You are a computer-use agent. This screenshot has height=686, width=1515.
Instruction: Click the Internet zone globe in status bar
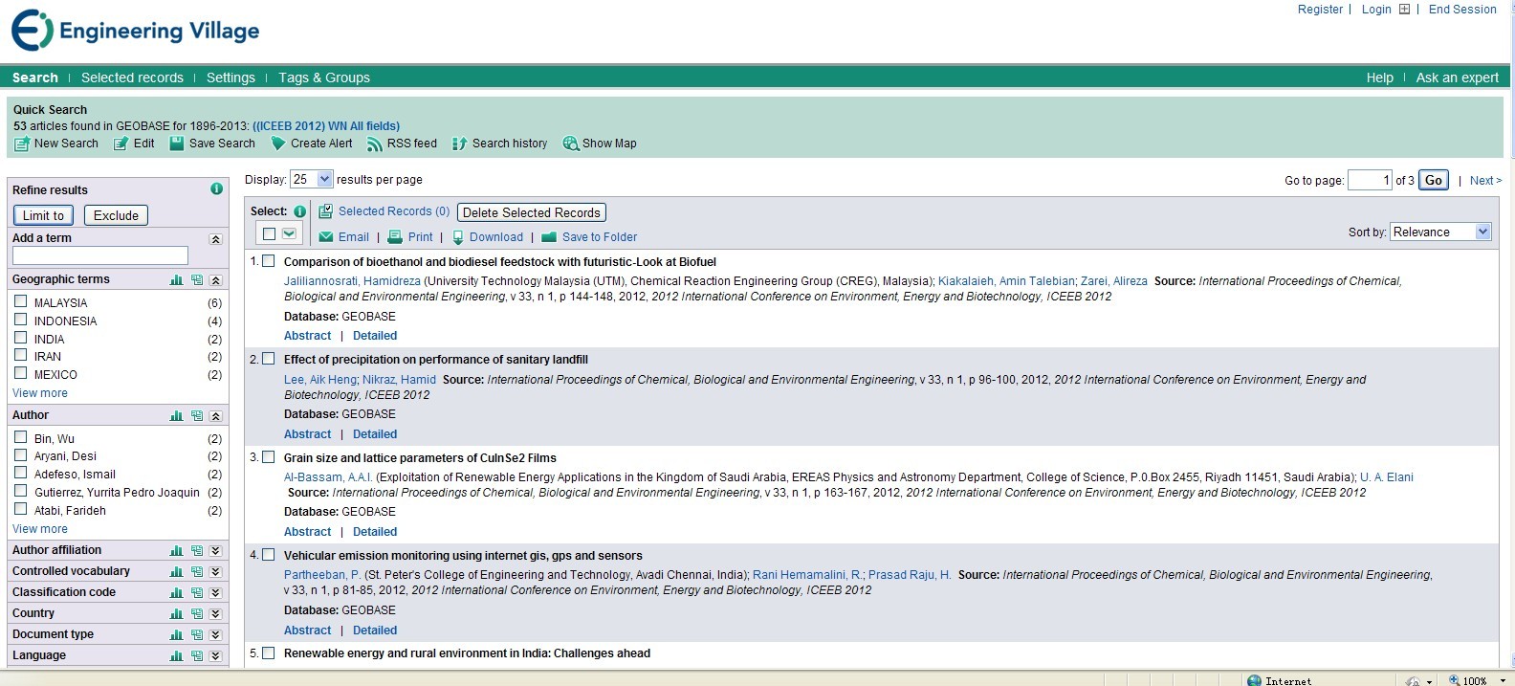(1254, 680)
